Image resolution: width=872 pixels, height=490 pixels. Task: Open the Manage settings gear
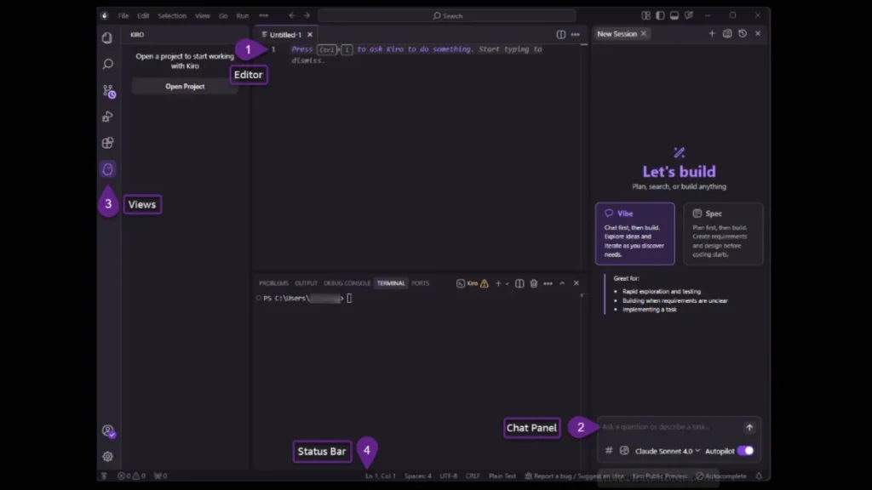click(107, 456)
